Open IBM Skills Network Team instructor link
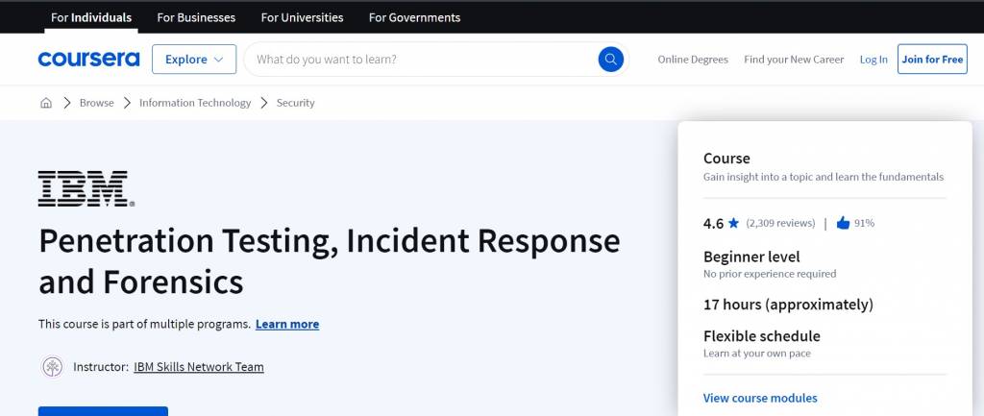Screen dimensions: 984x416 (x=199, y=367)
